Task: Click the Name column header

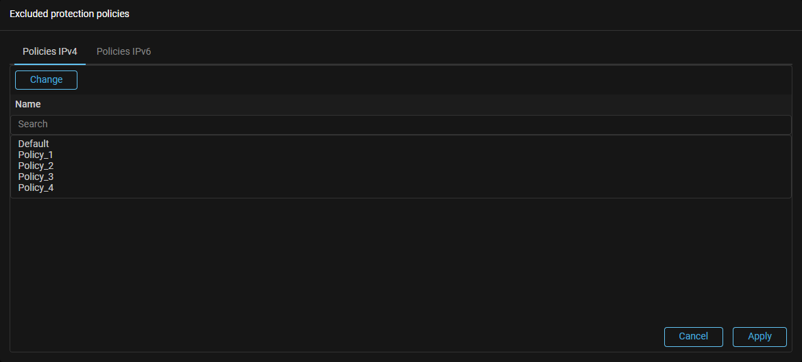Action: tap(28, 105)
